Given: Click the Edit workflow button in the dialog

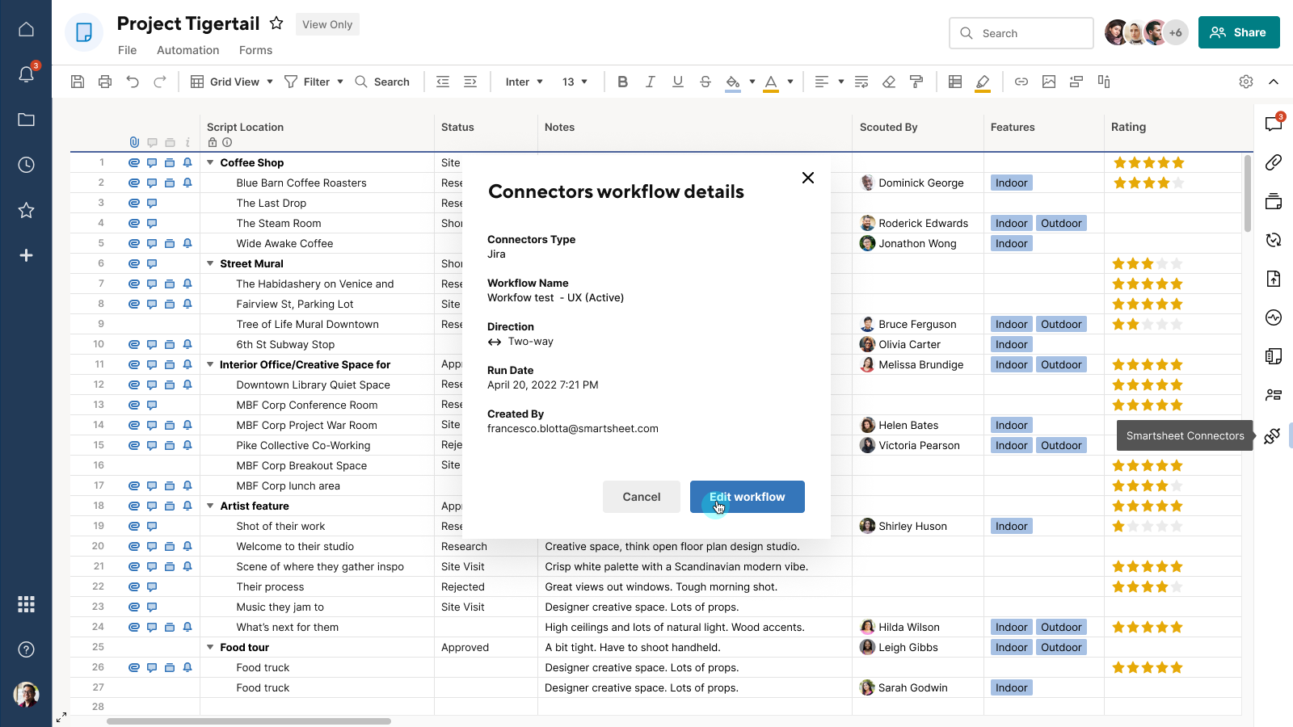Looking at the screenshot, I should coord(747,497).
